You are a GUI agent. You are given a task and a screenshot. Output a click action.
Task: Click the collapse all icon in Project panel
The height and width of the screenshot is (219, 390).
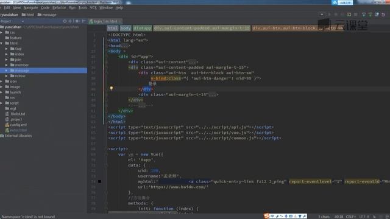71,21
